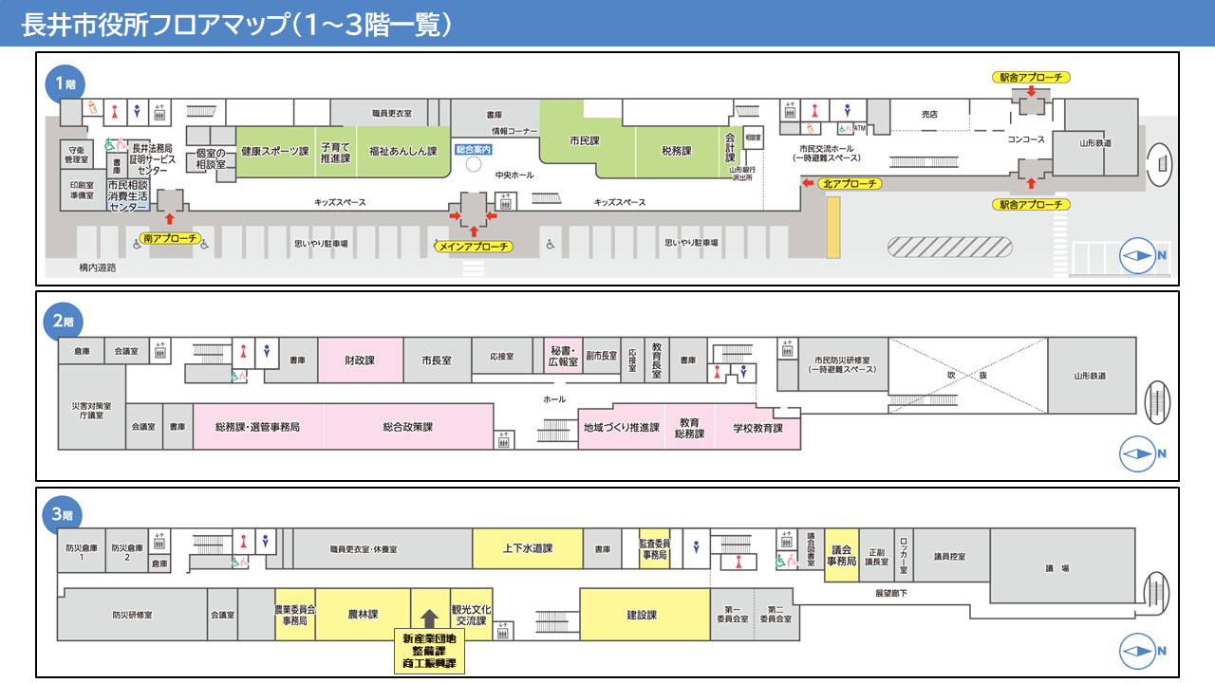Click 2階 elevator icon left of 市民防災研修室
The height and width of the screenshot is (683, 1215).
click(787, 348)
